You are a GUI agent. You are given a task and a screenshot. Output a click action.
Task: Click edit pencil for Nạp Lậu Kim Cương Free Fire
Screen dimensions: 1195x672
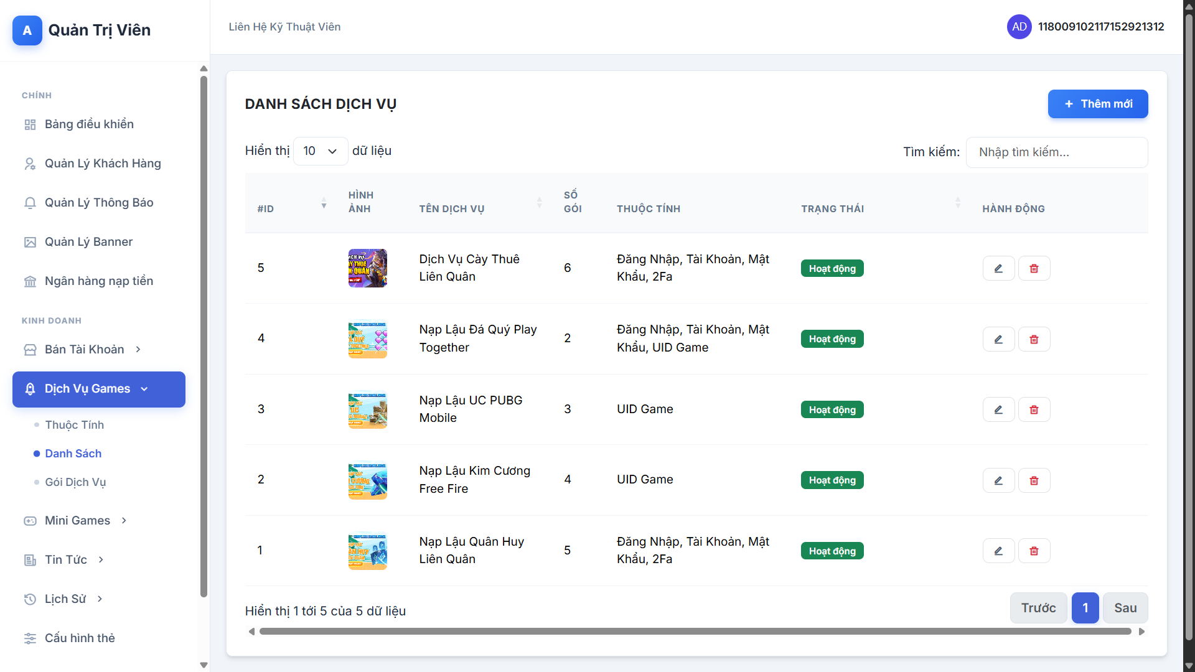pos(998,480)
